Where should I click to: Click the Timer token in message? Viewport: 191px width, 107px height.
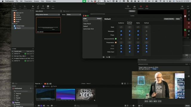click(154, 69)
